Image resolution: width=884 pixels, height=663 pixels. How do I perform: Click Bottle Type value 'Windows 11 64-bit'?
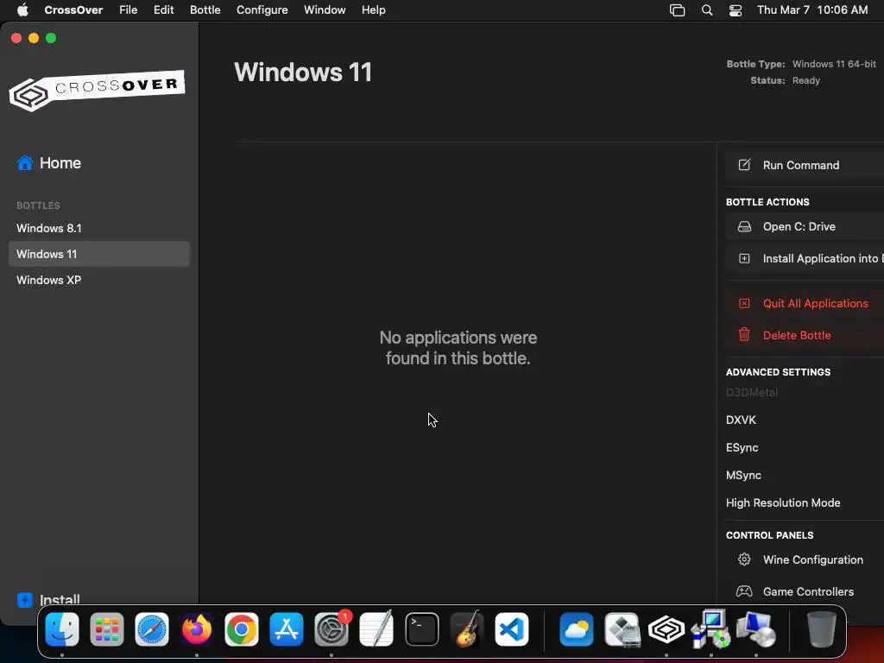click(x=834, y=64)
